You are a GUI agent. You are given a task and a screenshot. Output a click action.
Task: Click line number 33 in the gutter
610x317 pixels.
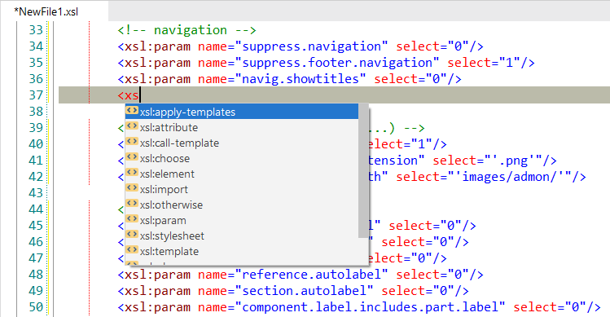(x=35, y=30)
